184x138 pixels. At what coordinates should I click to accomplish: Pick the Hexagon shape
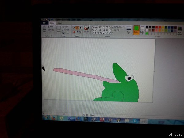tap(101, 30)
